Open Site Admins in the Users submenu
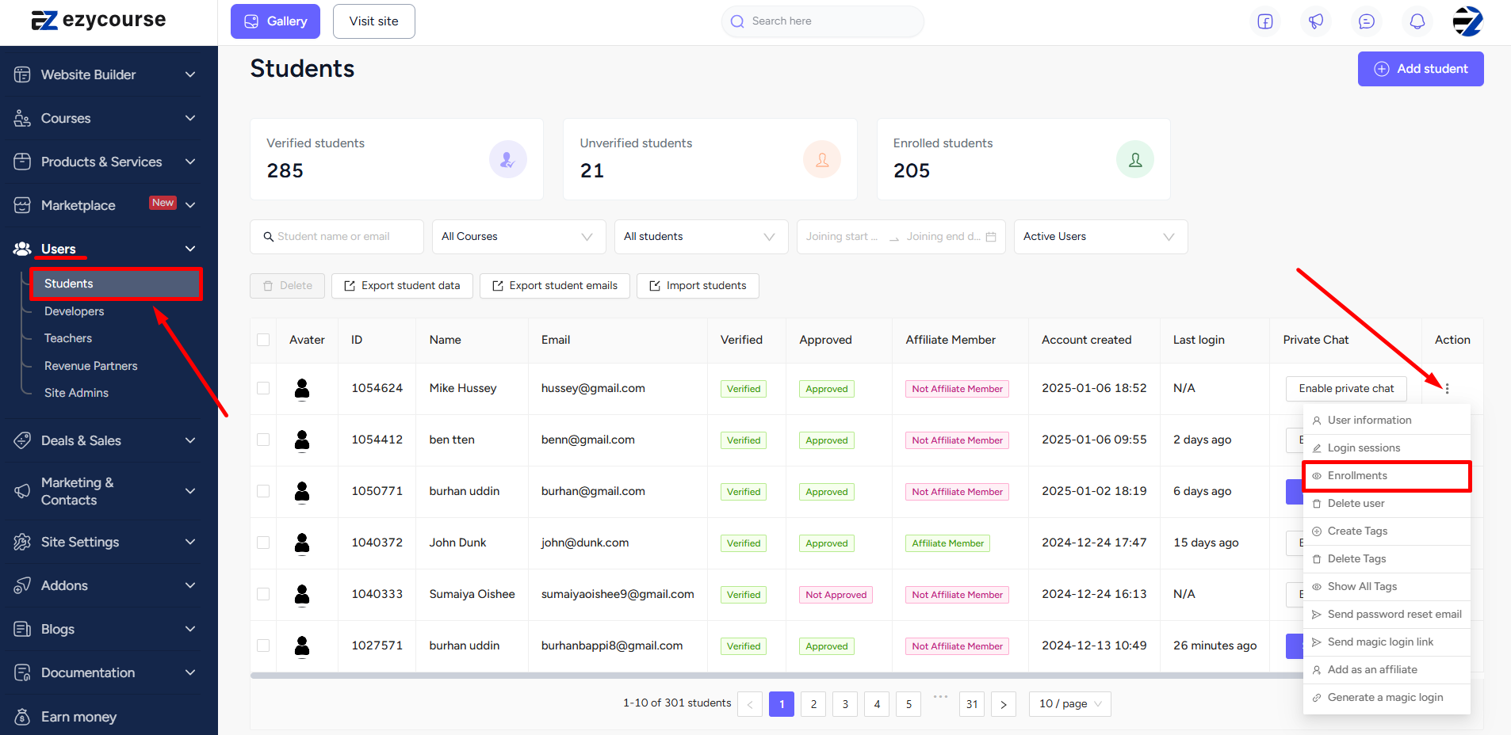 [76, 393]
